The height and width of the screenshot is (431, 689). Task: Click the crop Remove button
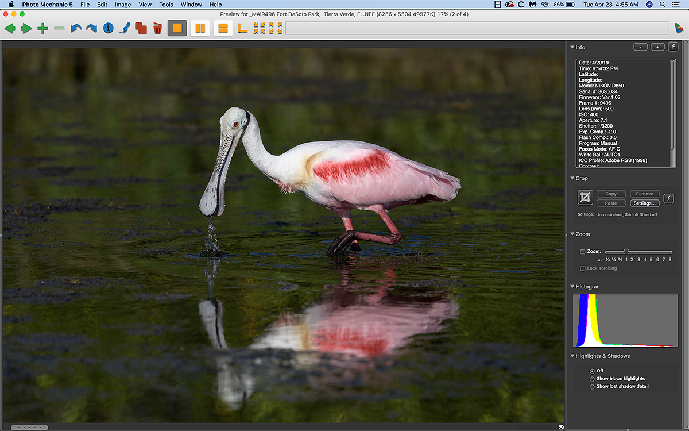click(x=644, y=194)
